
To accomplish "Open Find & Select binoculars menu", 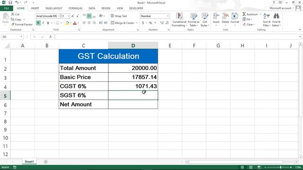I will (276, 20).
